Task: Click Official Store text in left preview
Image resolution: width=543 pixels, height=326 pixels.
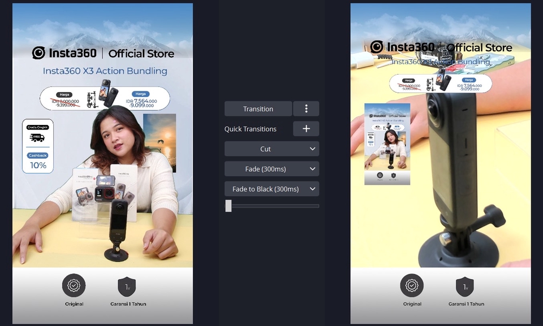Action: 141,54
